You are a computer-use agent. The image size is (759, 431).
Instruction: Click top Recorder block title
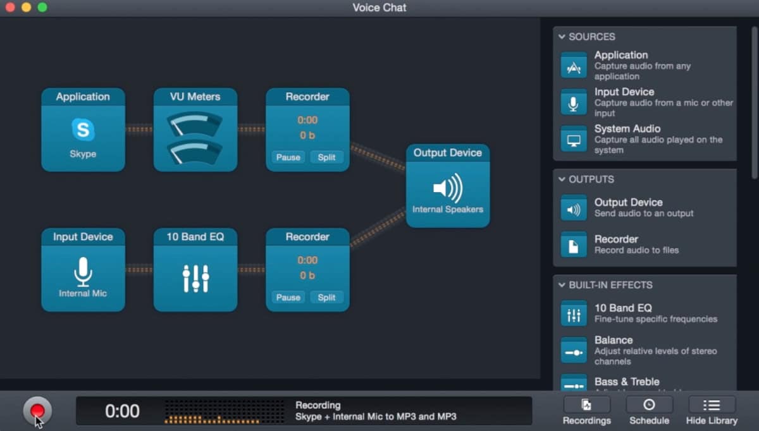pos(307,97)
